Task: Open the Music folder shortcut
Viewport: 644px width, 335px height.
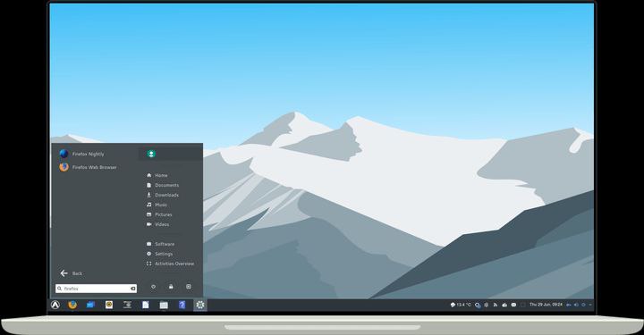Action: (157, 205)
